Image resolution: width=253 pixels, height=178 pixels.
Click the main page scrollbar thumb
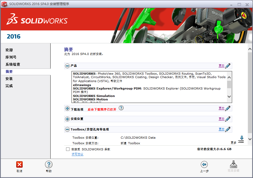click(x=250, y=92)
